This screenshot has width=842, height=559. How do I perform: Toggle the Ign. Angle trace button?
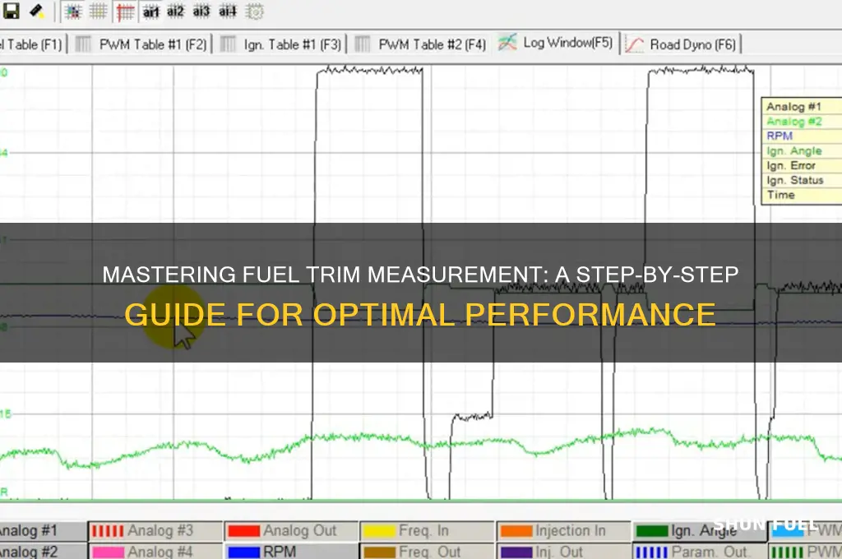699,531
